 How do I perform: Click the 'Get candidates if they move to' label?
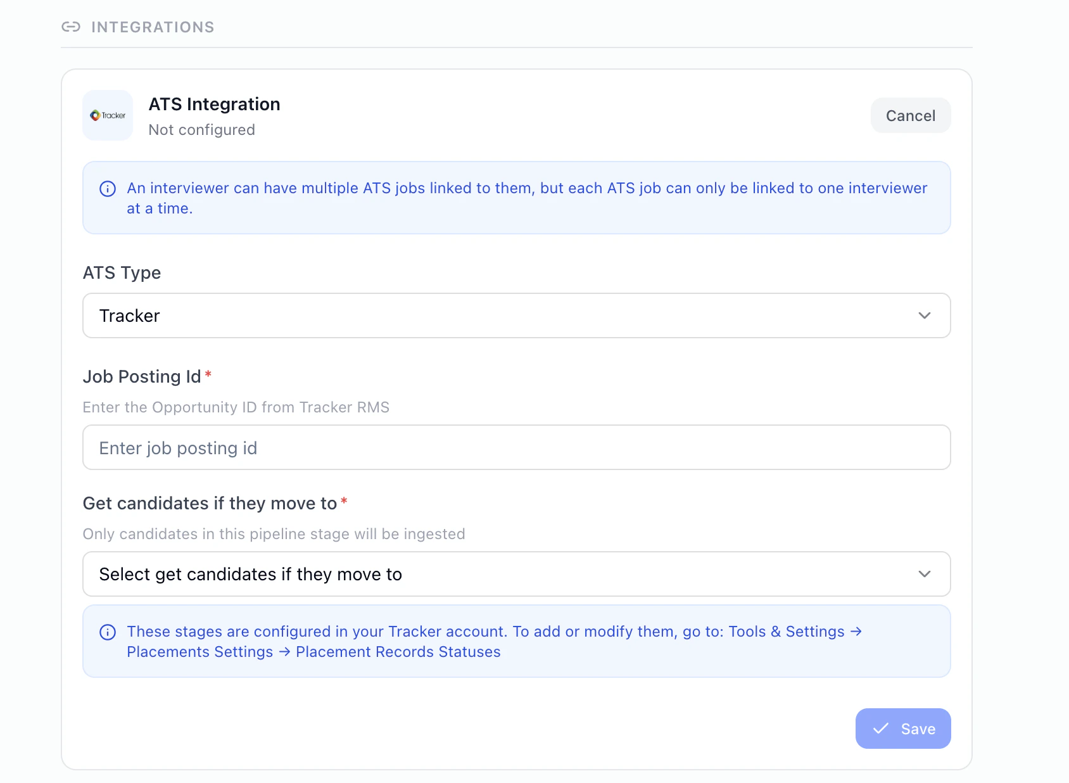(210, 504)
